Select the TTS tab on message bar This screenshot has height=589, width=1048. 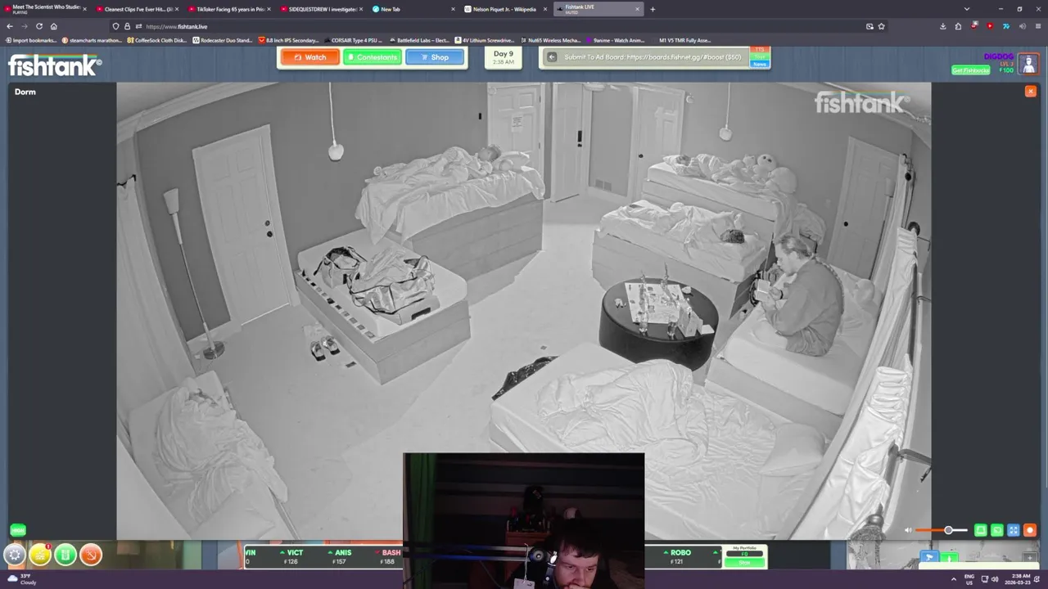pyautogui.click(x=761, y=50)
